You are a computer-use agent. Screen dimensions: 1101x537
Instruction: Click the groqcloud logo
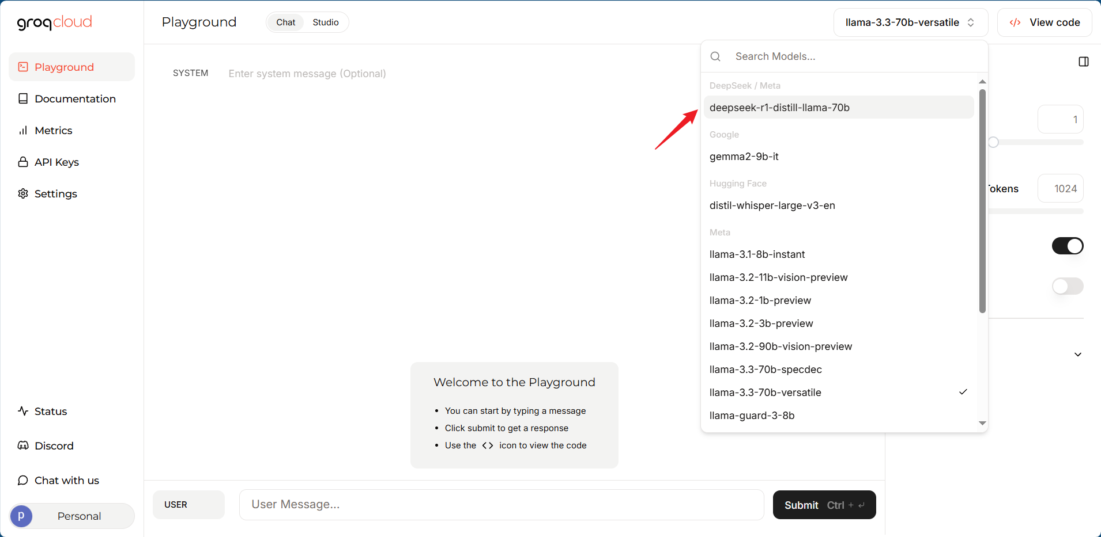point(54,22)
